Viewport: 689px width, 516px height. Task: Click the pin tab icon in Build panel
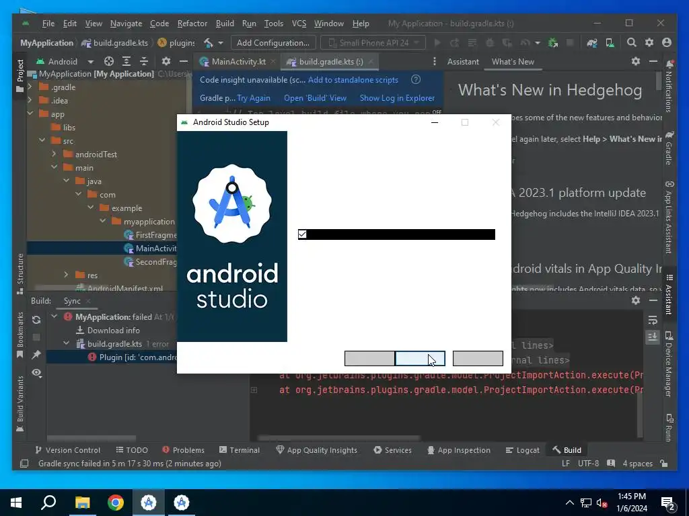pos(36,355)
